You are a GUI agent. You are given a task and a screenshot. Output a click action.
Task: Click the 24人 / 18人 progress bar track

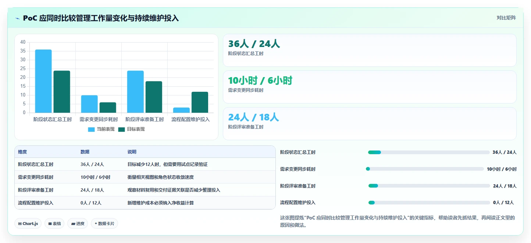click(x=429, y=186)
